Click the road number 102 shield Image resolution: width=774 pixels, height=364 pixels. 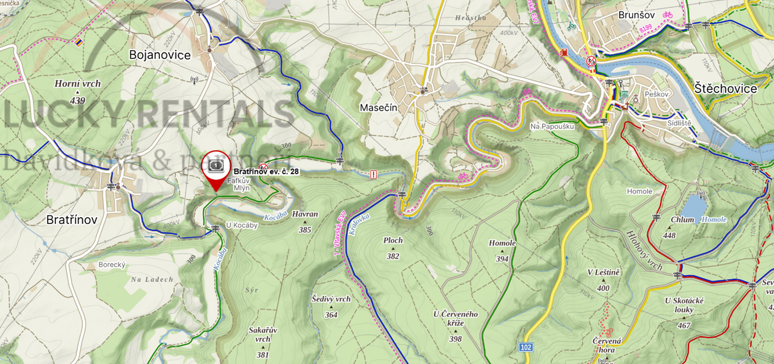[526, 347]
